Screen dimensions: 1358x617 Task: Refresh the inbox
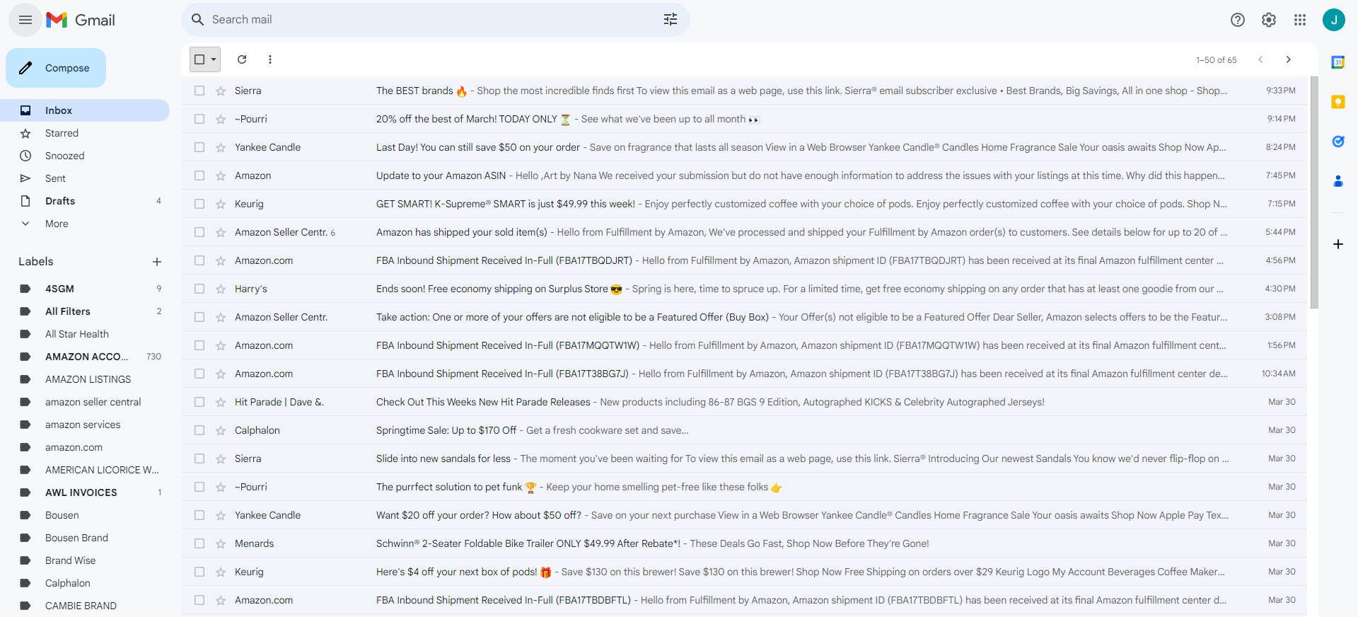[242, 59]
